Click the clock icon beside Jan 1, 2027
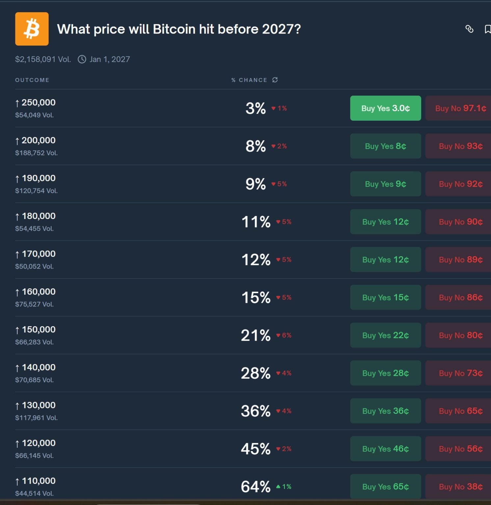 (x=82, y=59)
